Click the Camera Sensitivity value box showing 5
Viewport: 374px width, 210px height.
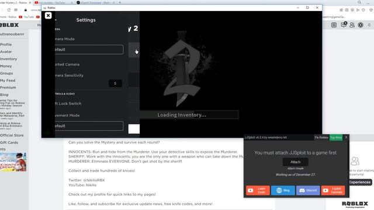coord(115,83)
